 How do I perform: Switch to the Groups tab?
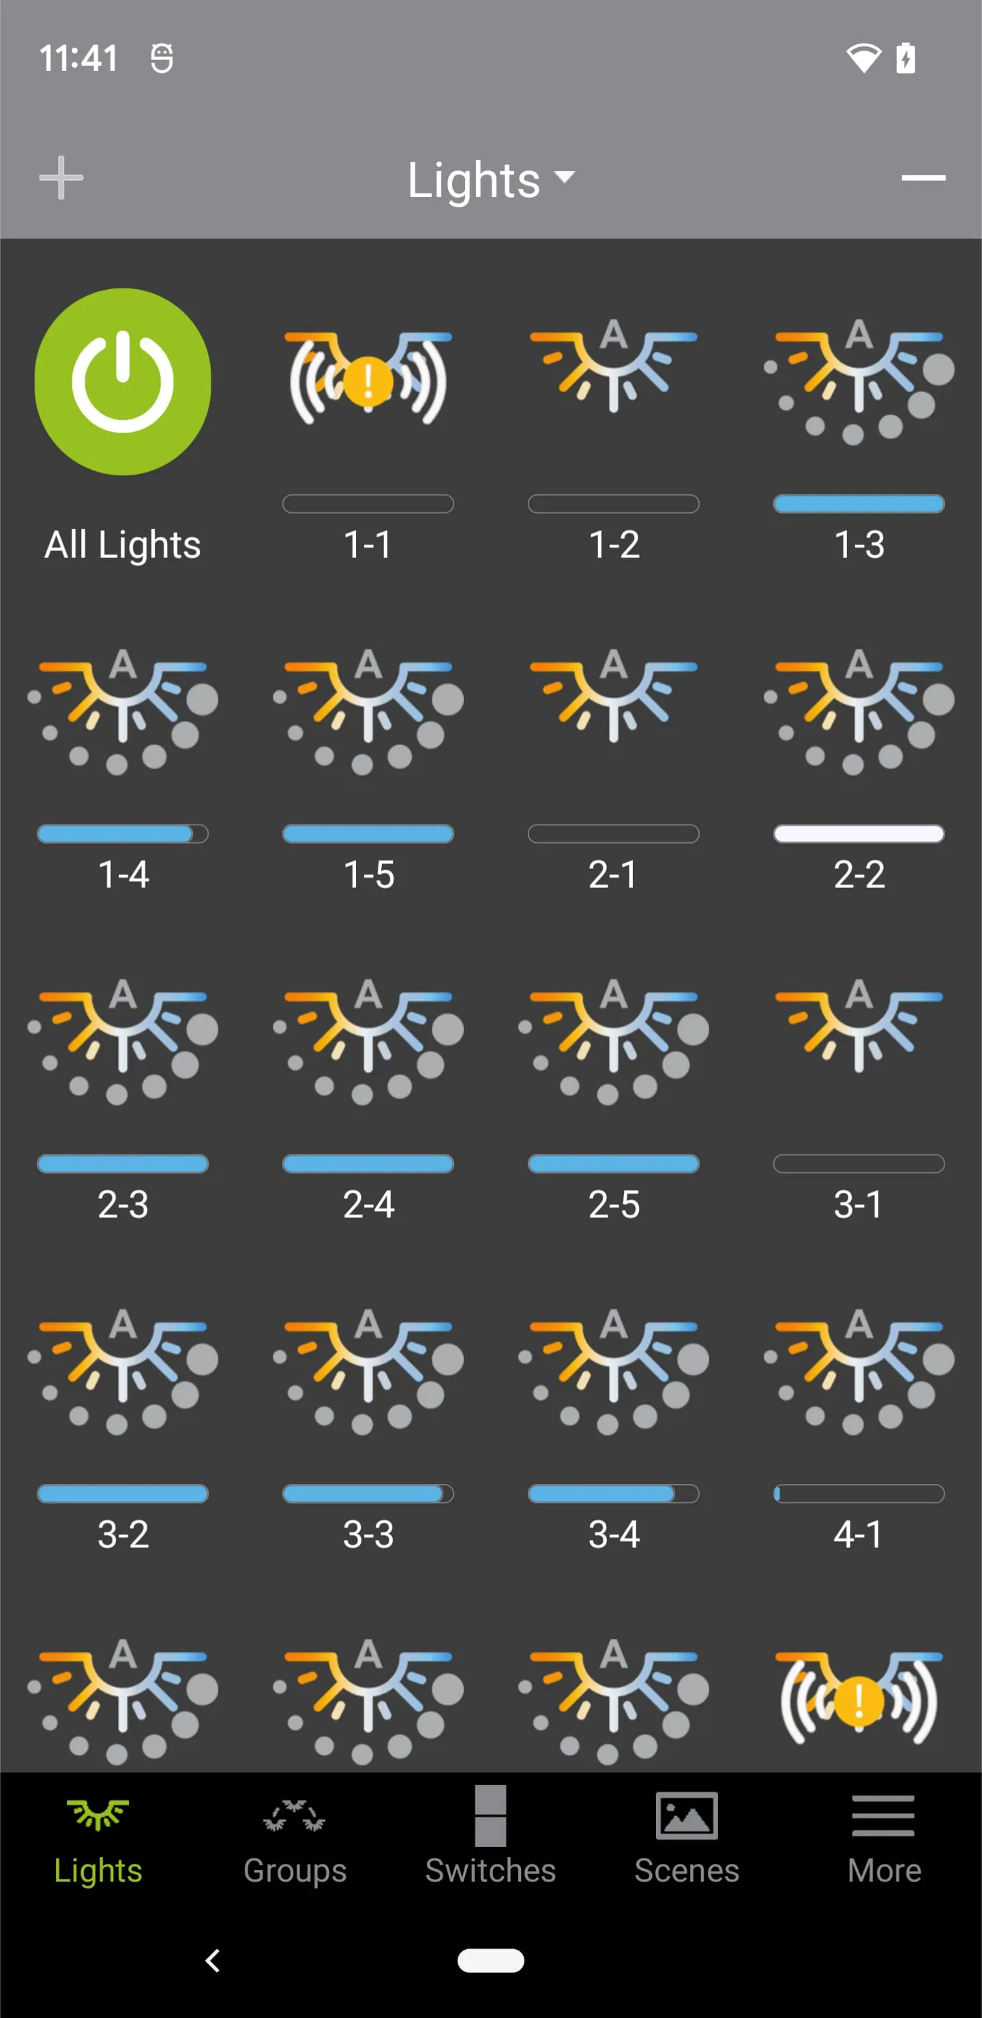coord(295,1837)
